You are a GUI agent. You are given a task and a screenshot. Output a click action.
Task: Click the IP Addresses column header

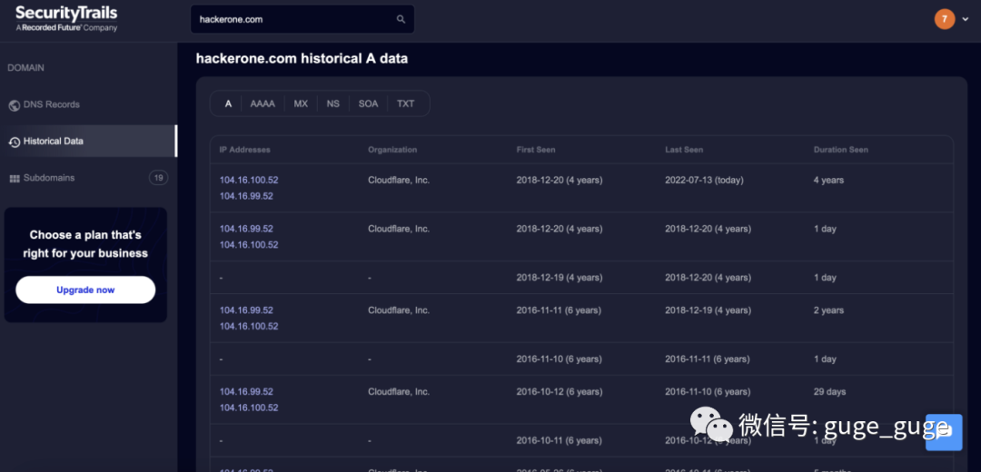click(245, 150)
